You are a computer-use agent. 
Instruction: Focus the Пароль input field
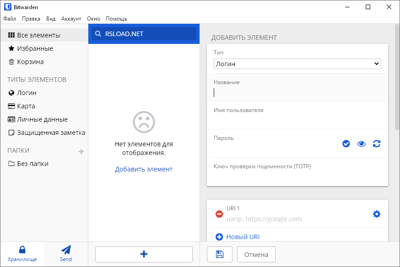(x=276, y=149)
